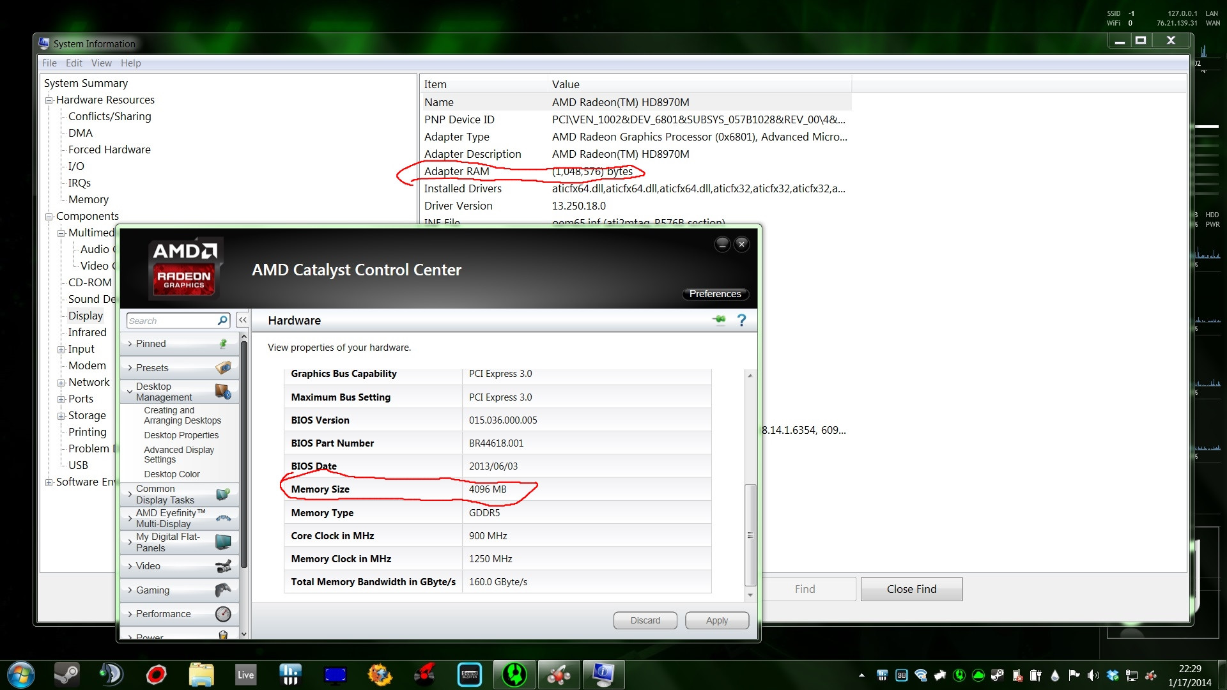Screen dimensions: 1227x690
Task: Expand the Storage tree node
Action: 61,416
